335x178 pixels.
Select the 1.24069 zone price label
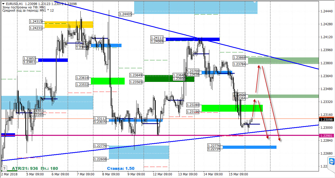click(157, 41)
